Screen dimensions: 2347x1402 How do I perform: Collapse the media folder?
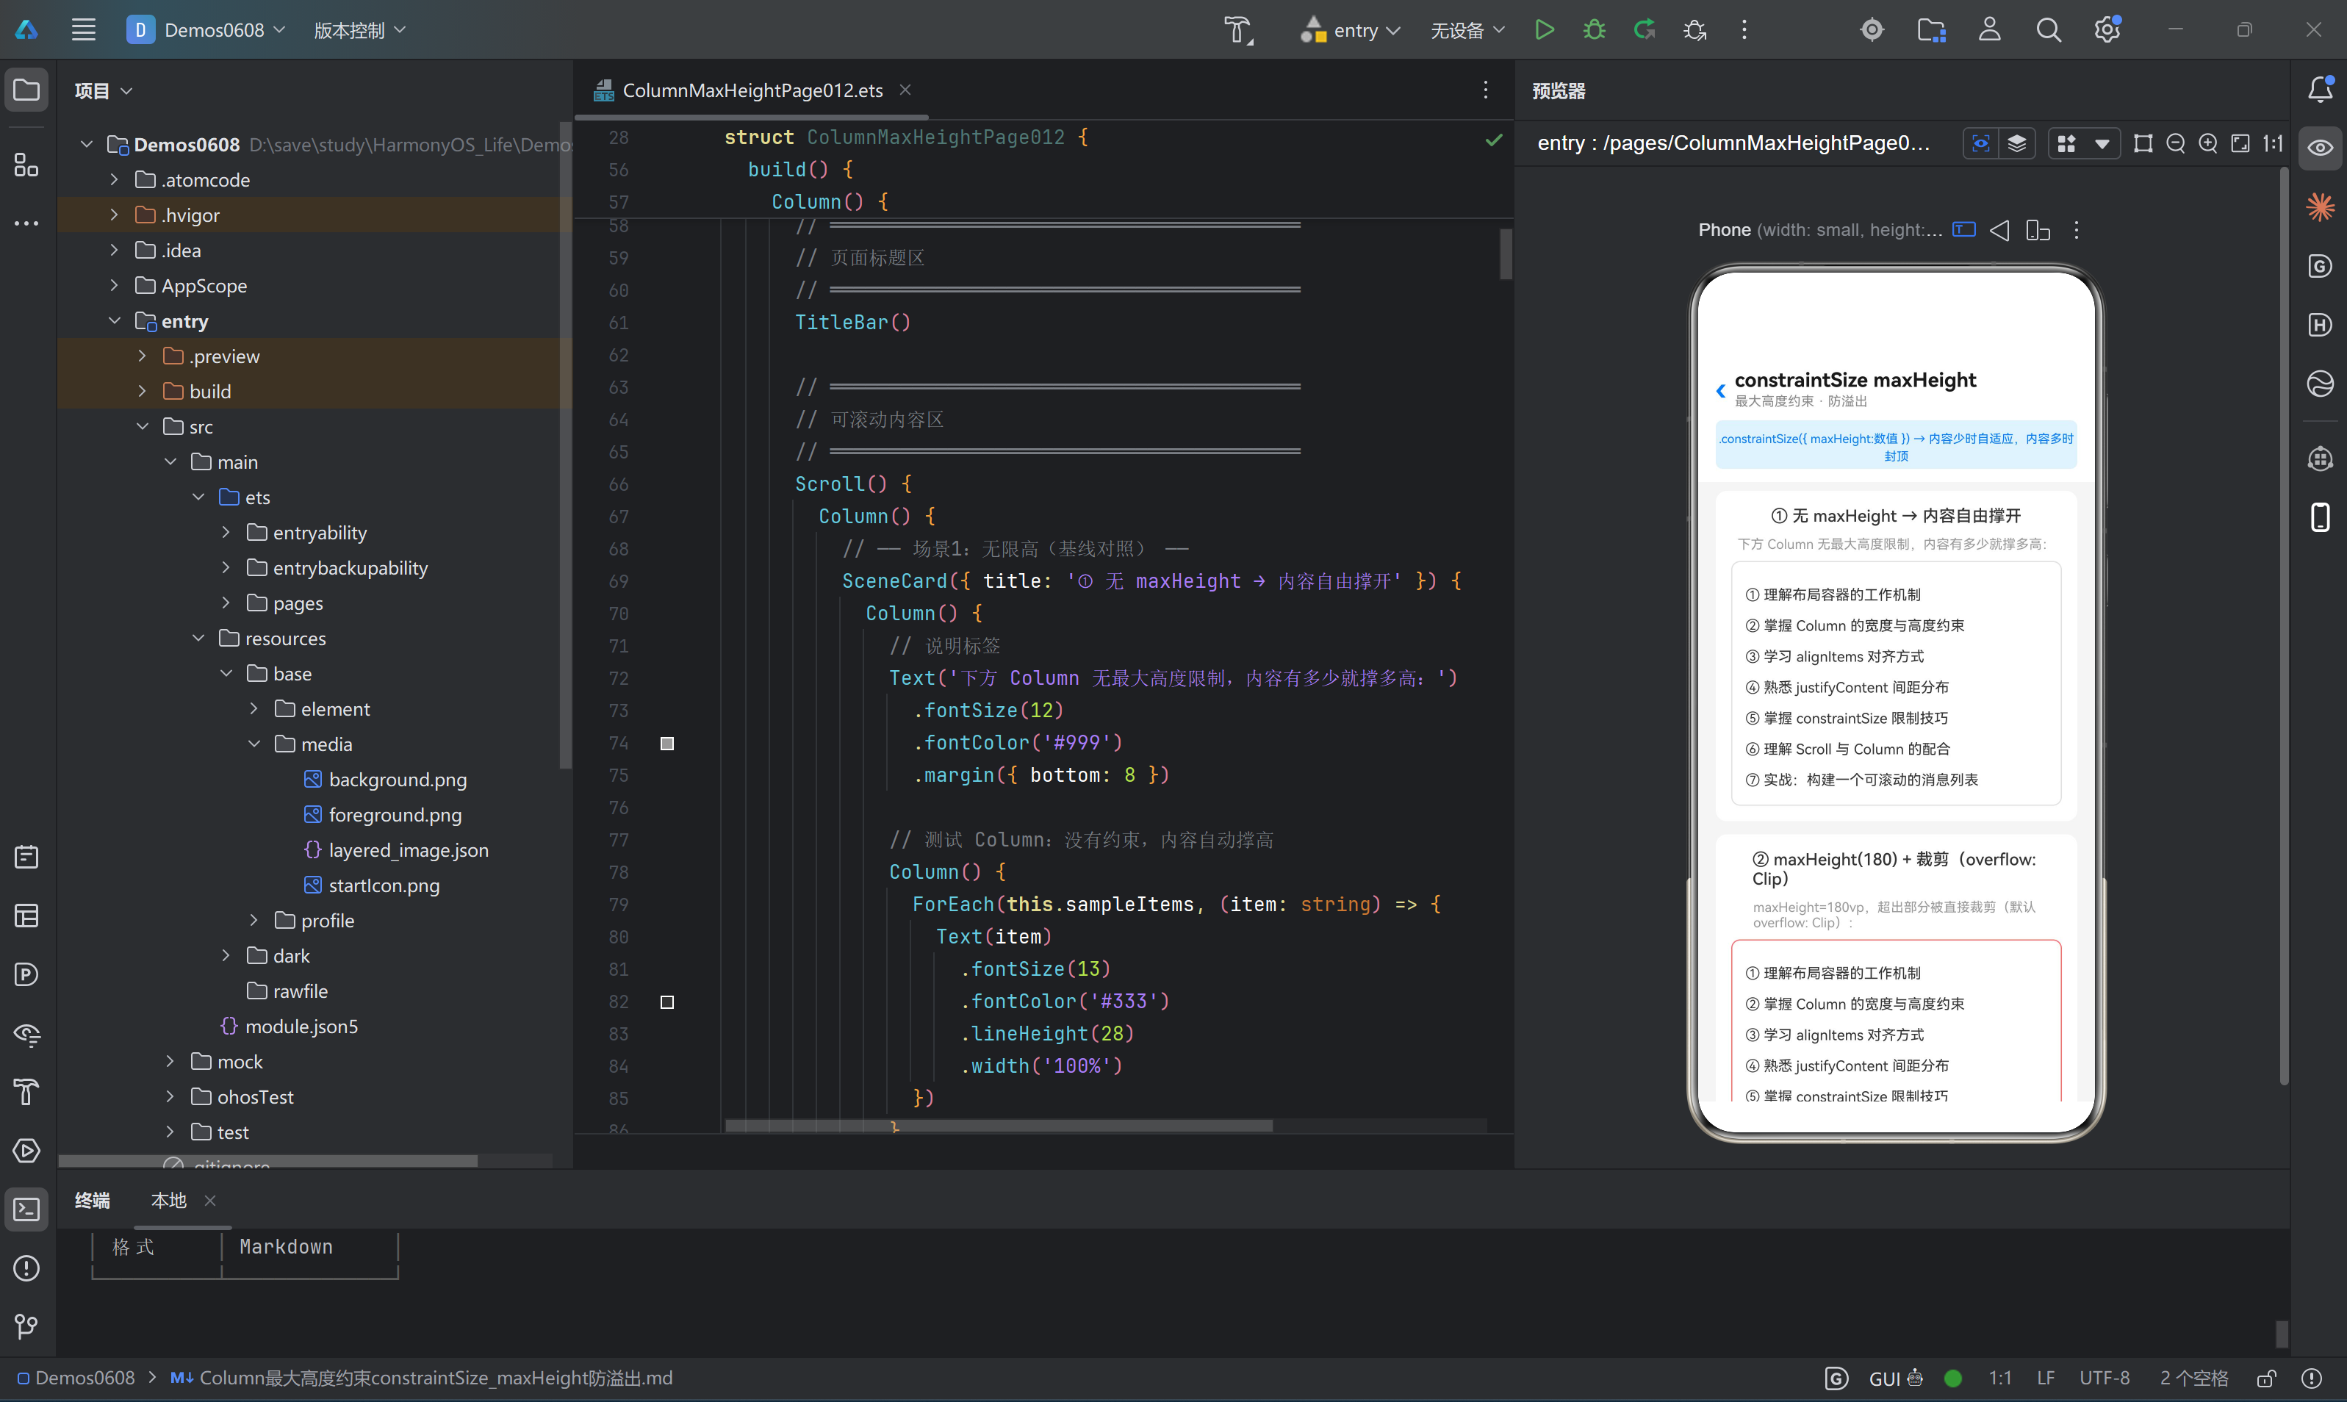click(x=254, y=744)
